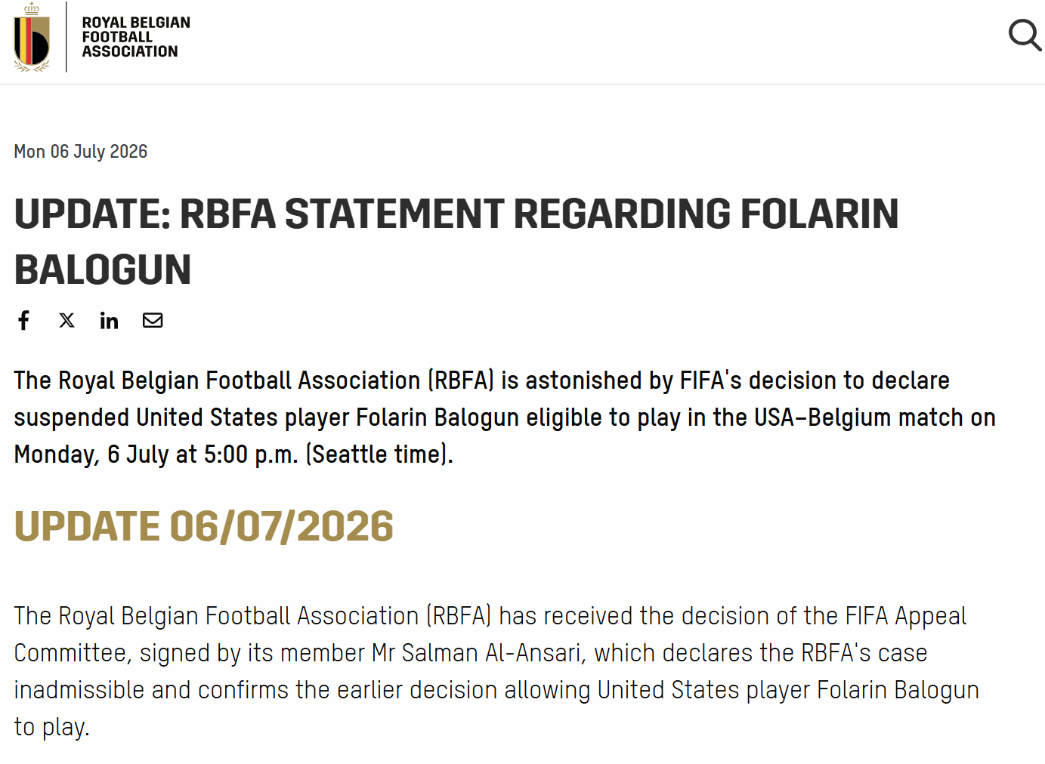Click the headline's first line, UPDATE: RBFA STATEMENT
Viewport: 1045px width, 764px height.
(258, 214)
